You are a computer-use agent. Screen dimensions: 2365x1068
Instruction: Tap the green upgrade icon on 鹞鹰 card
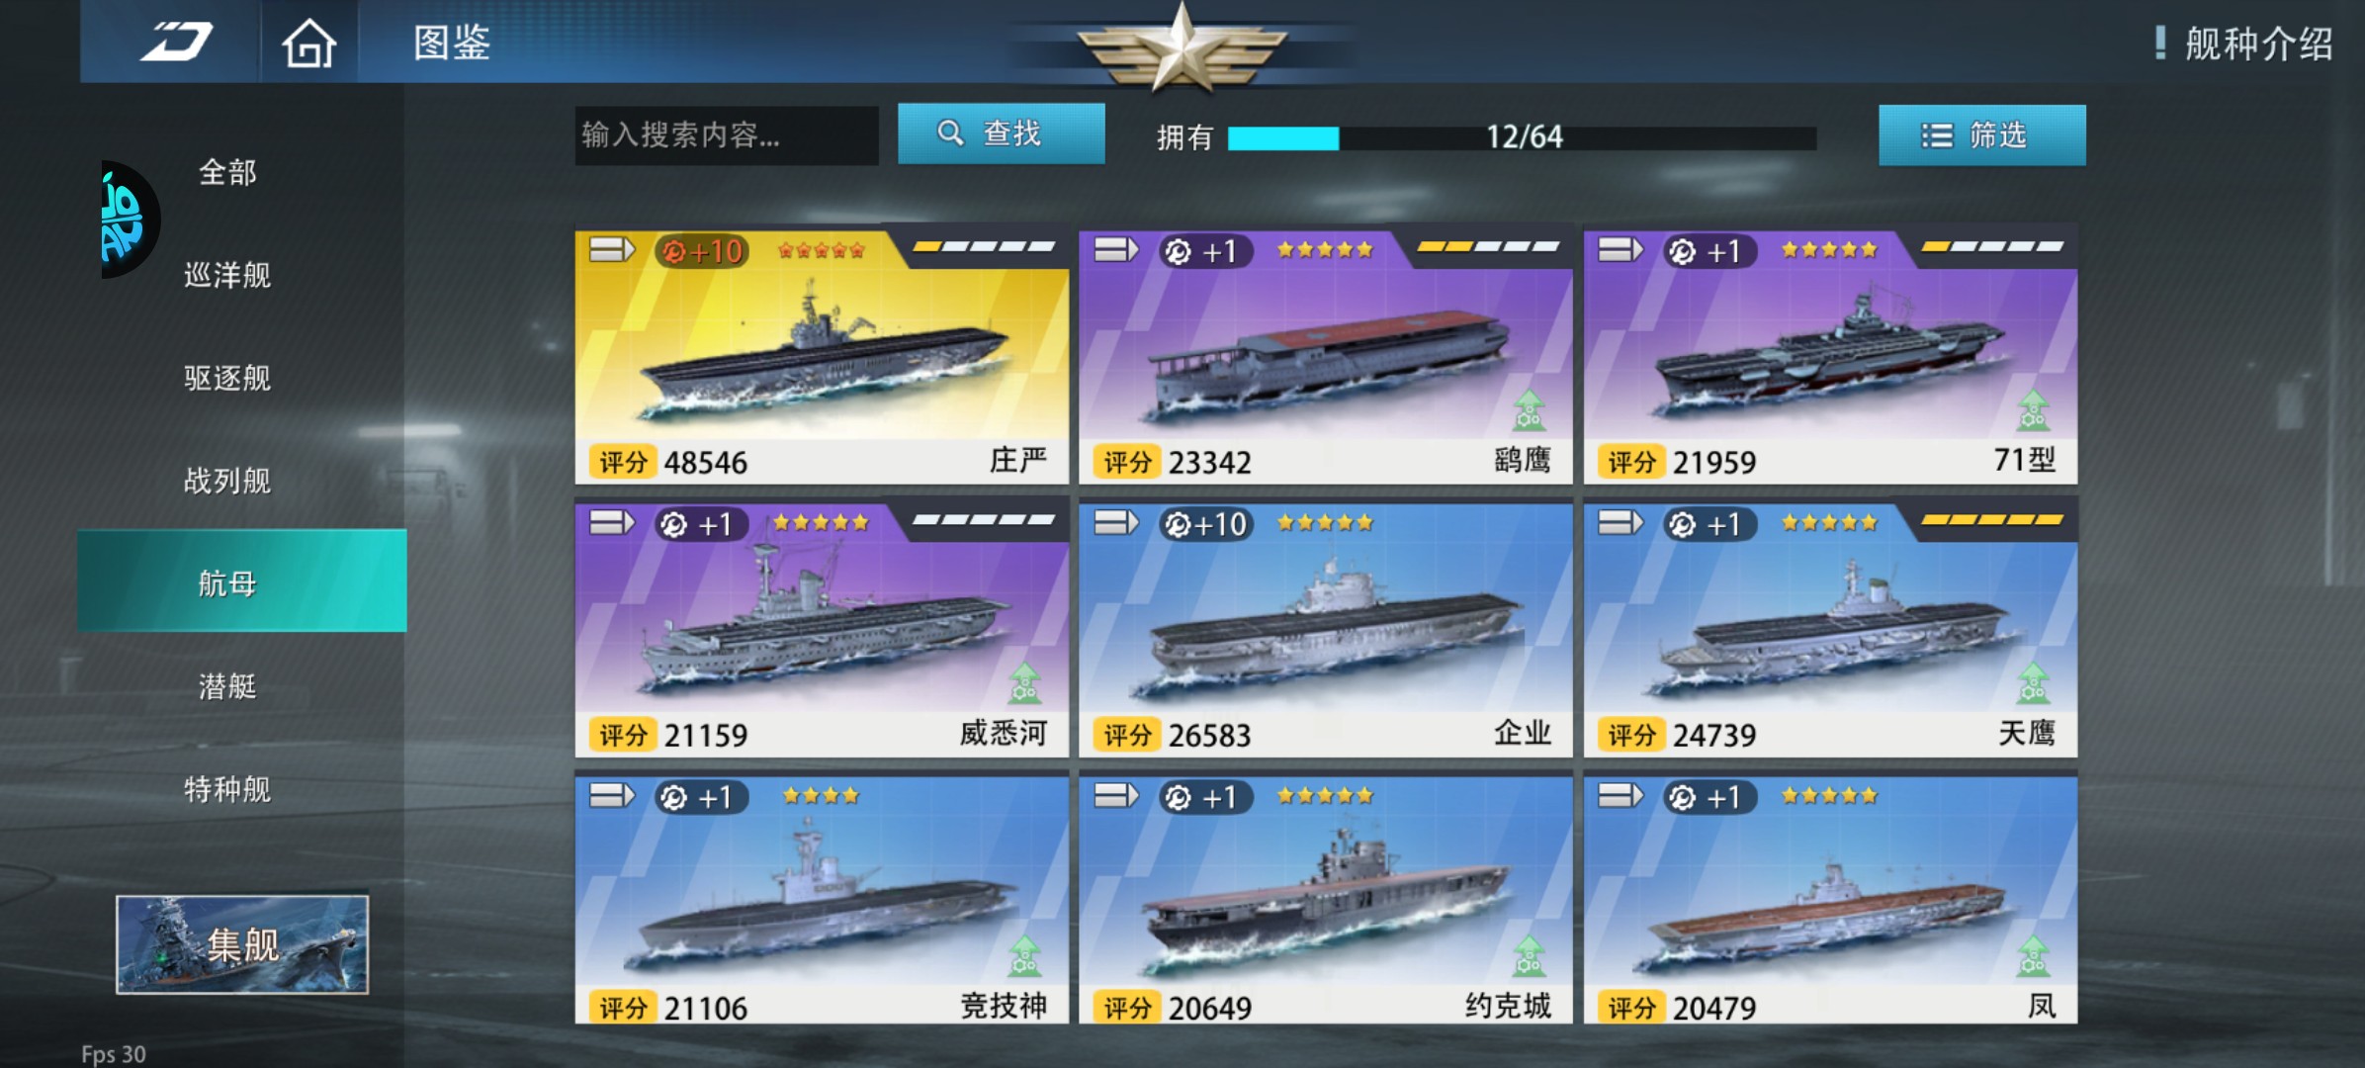1529,410
